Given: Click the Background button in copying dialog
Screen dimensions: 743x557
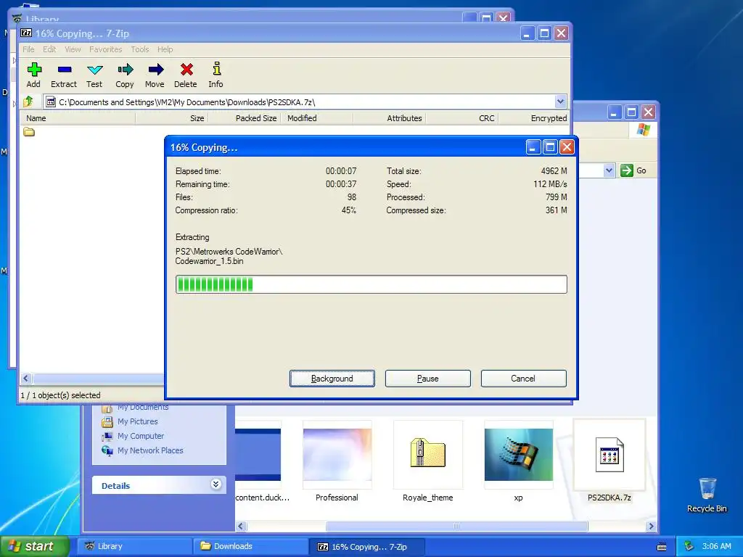Looking at the screenshot, I should [x=332, y=379].
